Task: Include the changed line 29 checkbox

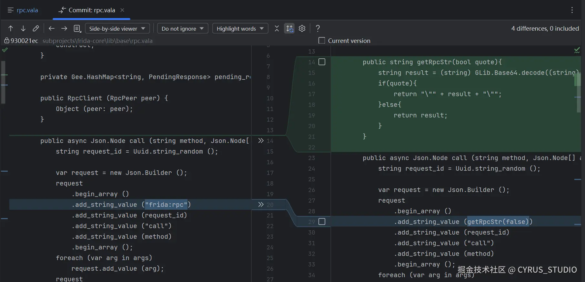Action: click(322, 222)
